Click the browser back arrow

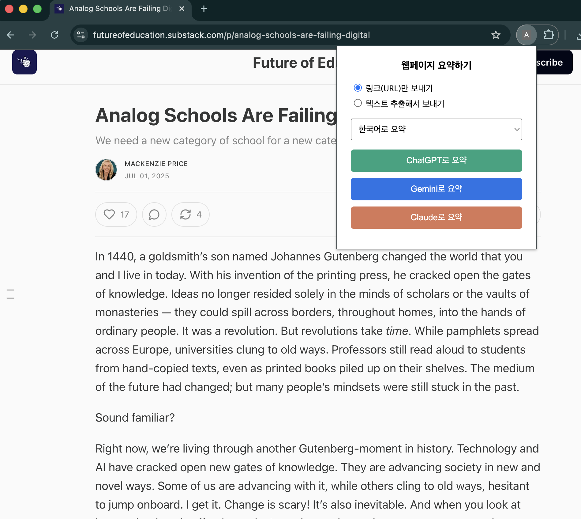point(11,35)
